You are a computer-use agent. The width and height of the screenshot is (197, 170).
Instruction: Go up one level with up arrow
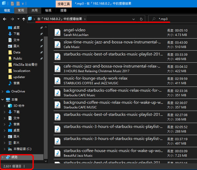coord(24,19)
